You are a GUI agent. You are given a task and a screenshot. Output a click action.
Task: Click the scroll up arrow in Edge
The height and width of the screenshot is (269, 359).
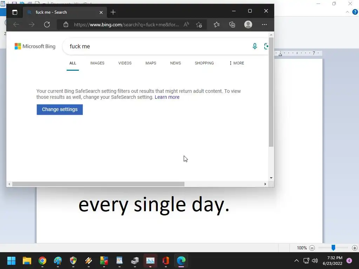271,35
